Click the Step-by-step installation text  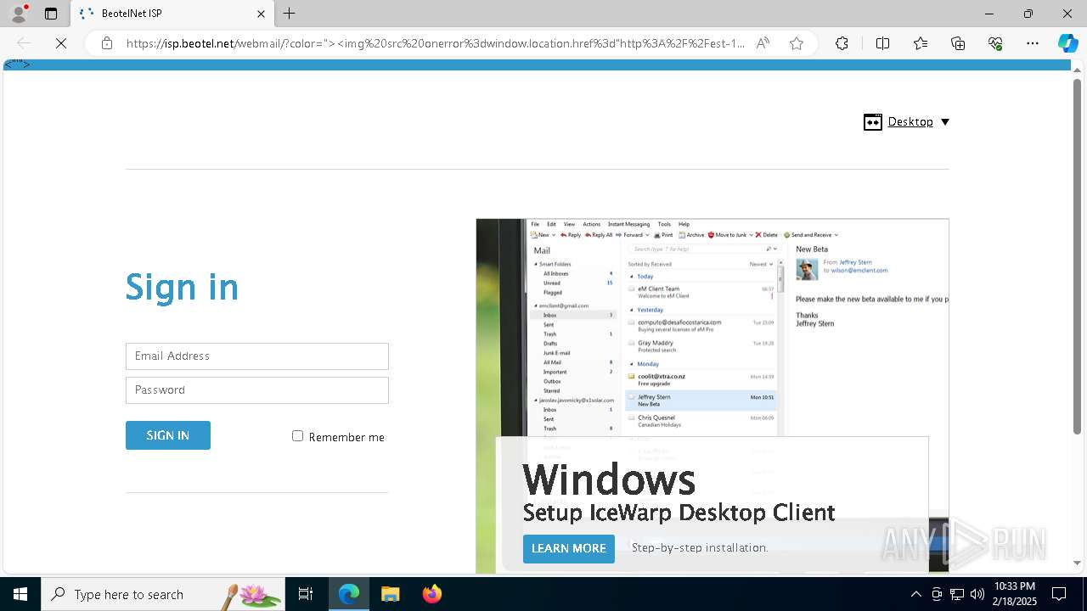pos(700,548)
